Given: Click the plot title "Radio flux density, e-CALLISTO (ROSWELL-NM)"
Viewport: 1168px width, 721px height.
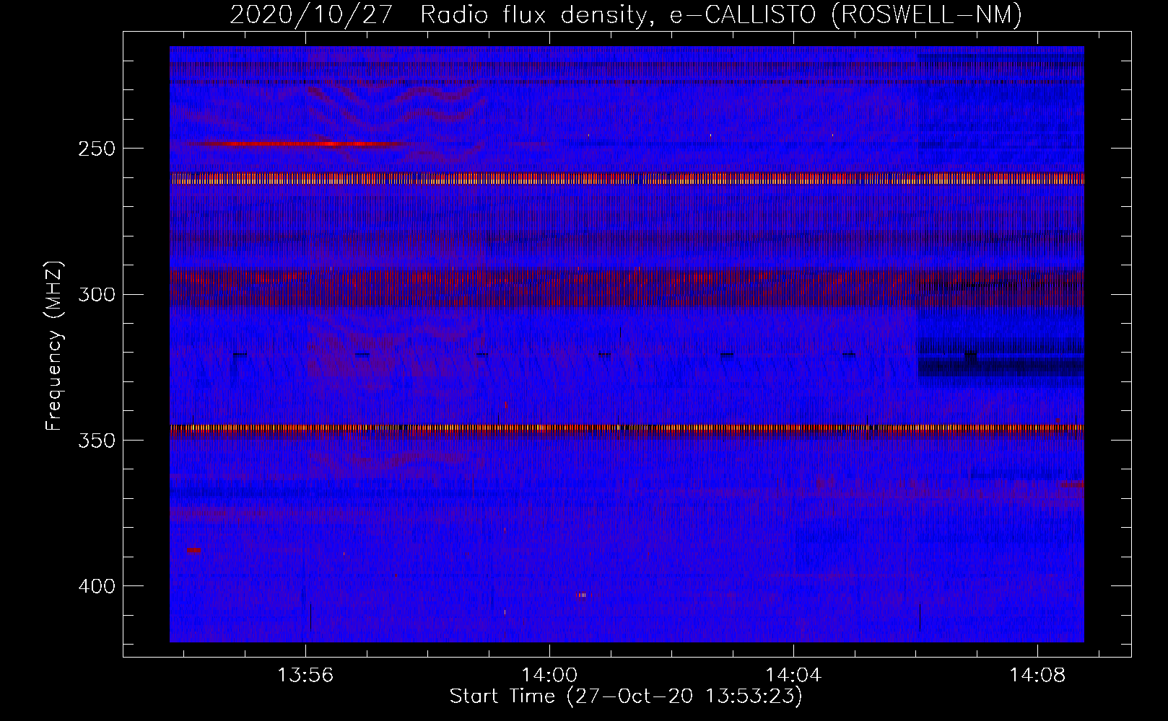Looking at the screenshot, I should click(720, 14).
